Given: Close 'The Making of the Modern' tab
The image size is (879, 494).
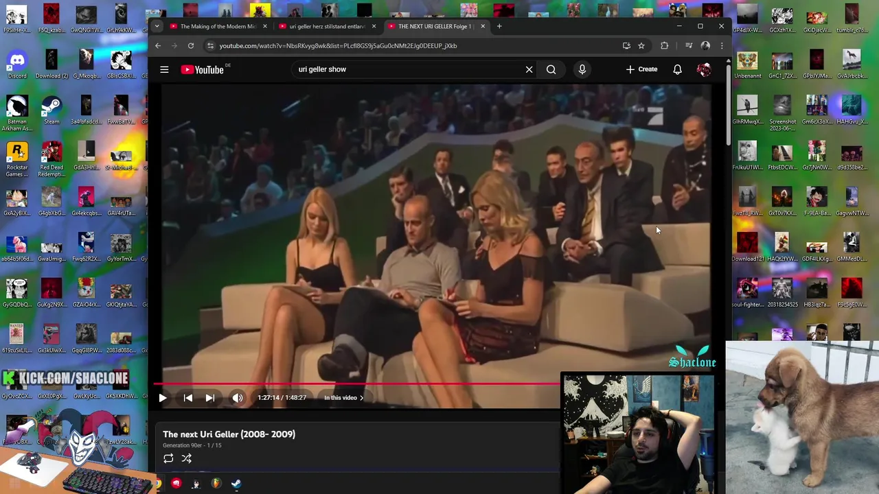Looking at the screenshot, I should 265,26.
